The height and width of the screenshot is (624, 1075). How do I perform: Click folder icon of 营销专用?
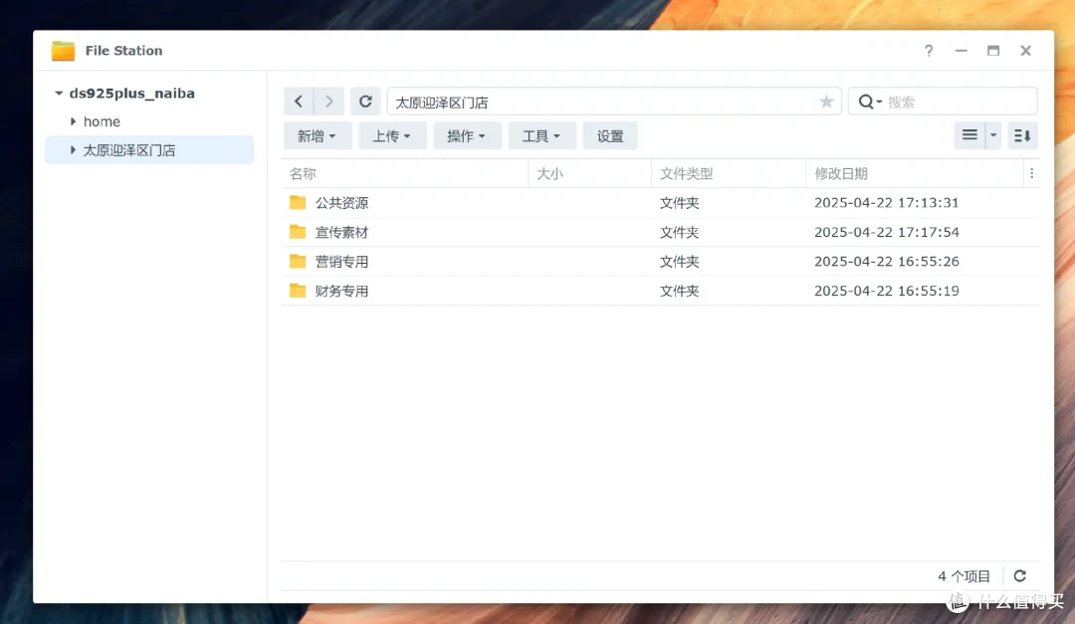298,262
